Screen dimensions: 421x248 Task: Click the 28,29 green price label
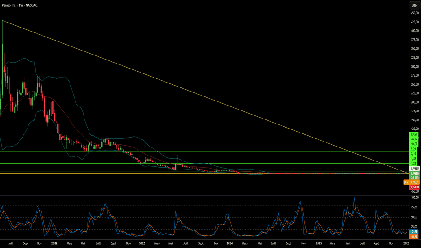point(414,139)
